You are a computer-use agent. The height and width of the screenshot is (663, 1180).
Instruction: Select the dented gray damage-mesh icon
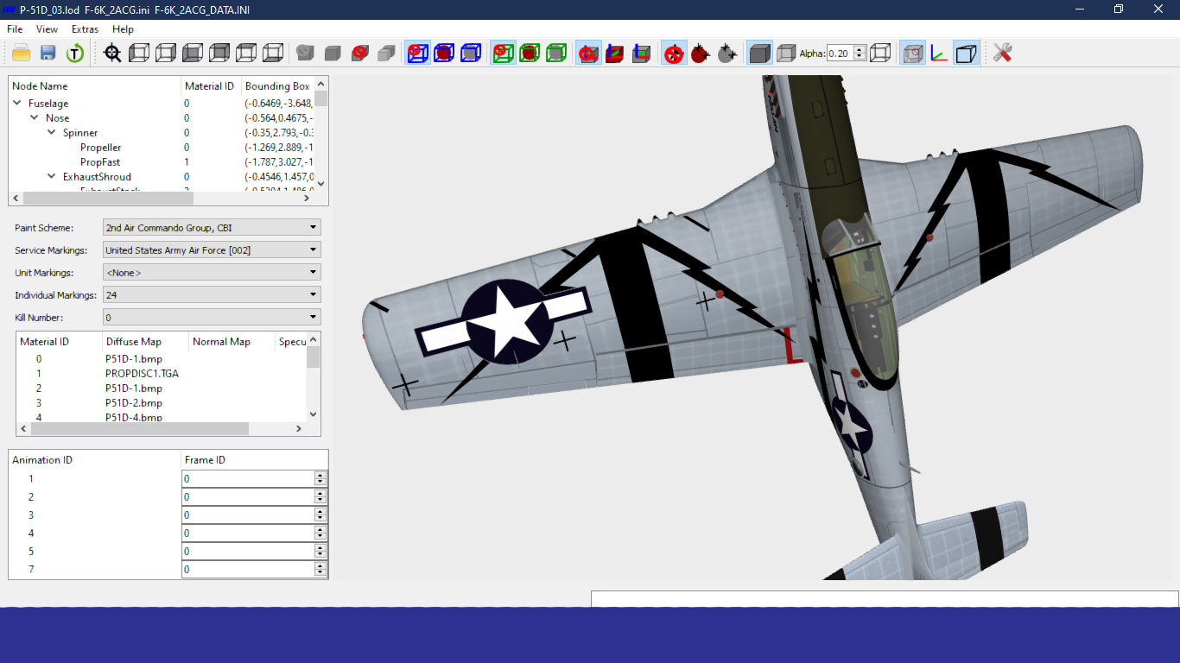tap(305, 54)
